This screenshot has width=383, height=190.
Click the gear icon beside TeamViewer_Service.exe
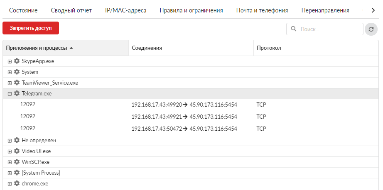[17, 83]
